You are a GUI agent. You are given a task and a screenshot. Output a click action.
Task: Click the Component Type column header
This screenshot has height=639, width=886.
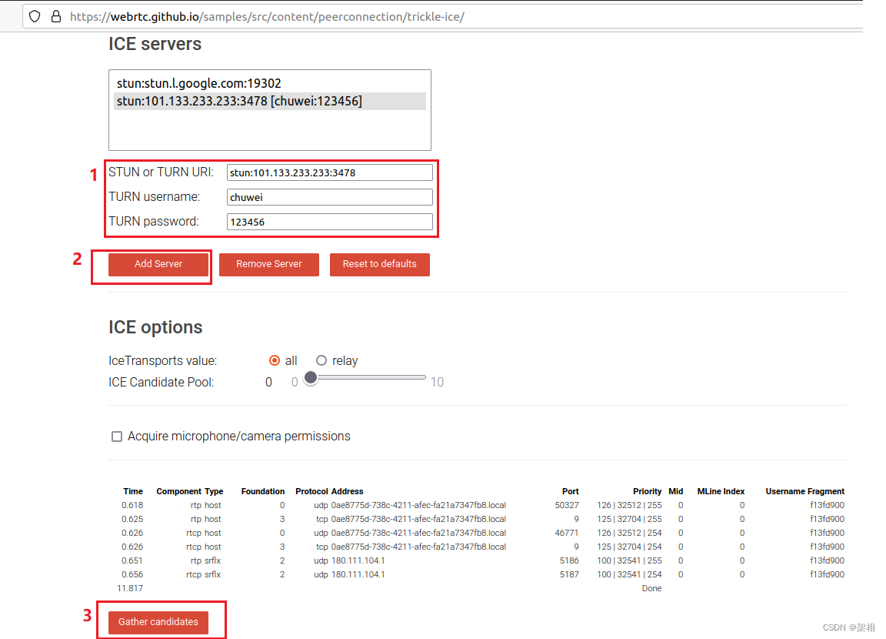point(190,491)
